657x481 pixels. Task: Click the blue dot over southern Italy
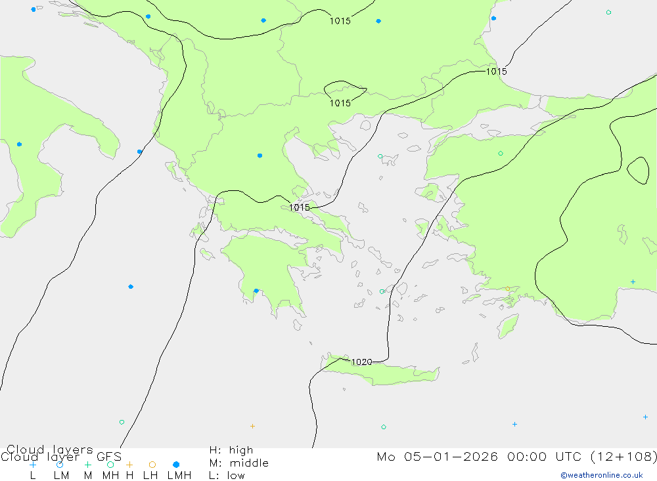(19, 144)
